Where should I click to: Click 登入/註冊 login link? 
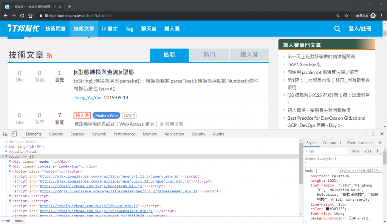[x=360, y=29]
